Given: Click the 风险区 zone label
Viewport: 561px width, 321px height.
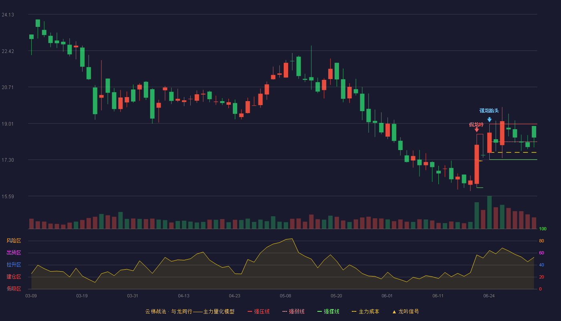Looking at the screenshot, I should coord(14,241).
